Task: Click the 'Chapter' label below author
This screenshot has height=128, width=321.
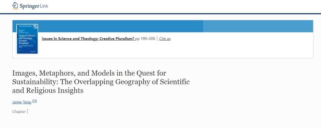Action: coord(19,111)
